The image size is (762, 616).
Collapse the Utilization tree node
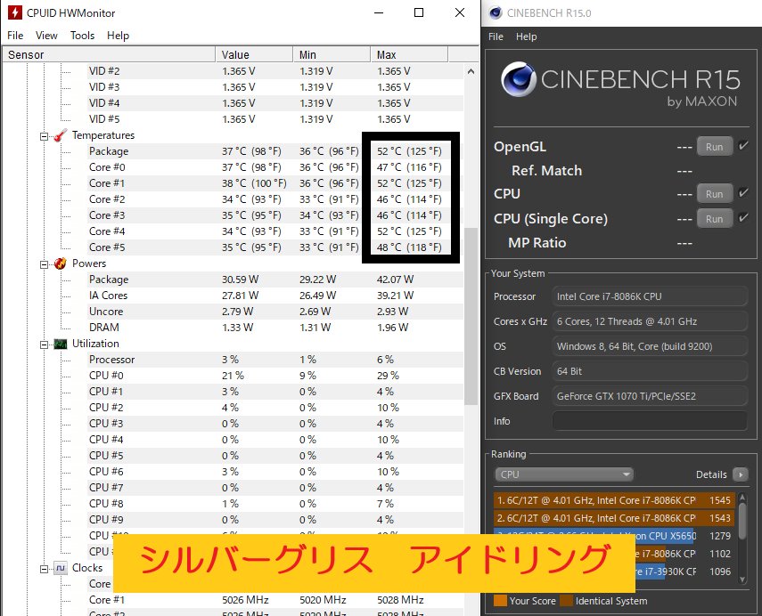click(45, 344)
